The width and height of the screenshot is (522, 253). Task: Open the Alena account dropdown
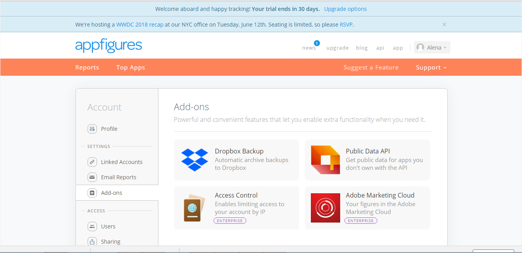(432, 47)
